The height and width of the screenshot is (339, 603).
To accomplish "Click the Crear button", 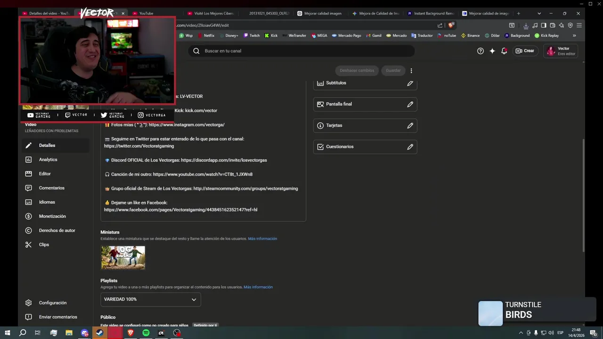I will point(525,51).
